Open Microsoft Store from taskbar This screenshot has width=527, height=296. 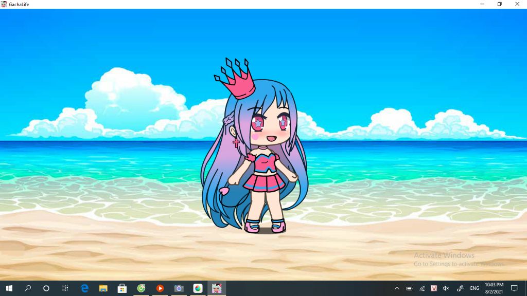coord(122,288)
